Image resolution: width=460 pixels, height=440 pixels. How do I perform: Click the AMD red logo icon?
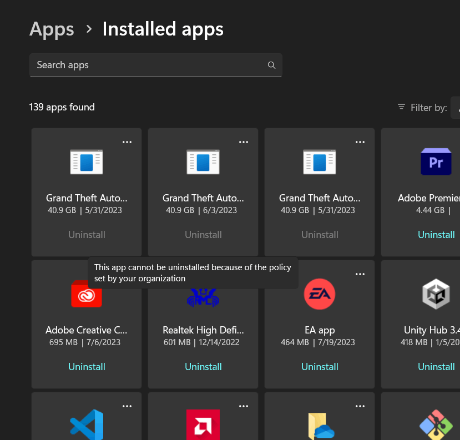pyautogui.click(x=203, y=425)
